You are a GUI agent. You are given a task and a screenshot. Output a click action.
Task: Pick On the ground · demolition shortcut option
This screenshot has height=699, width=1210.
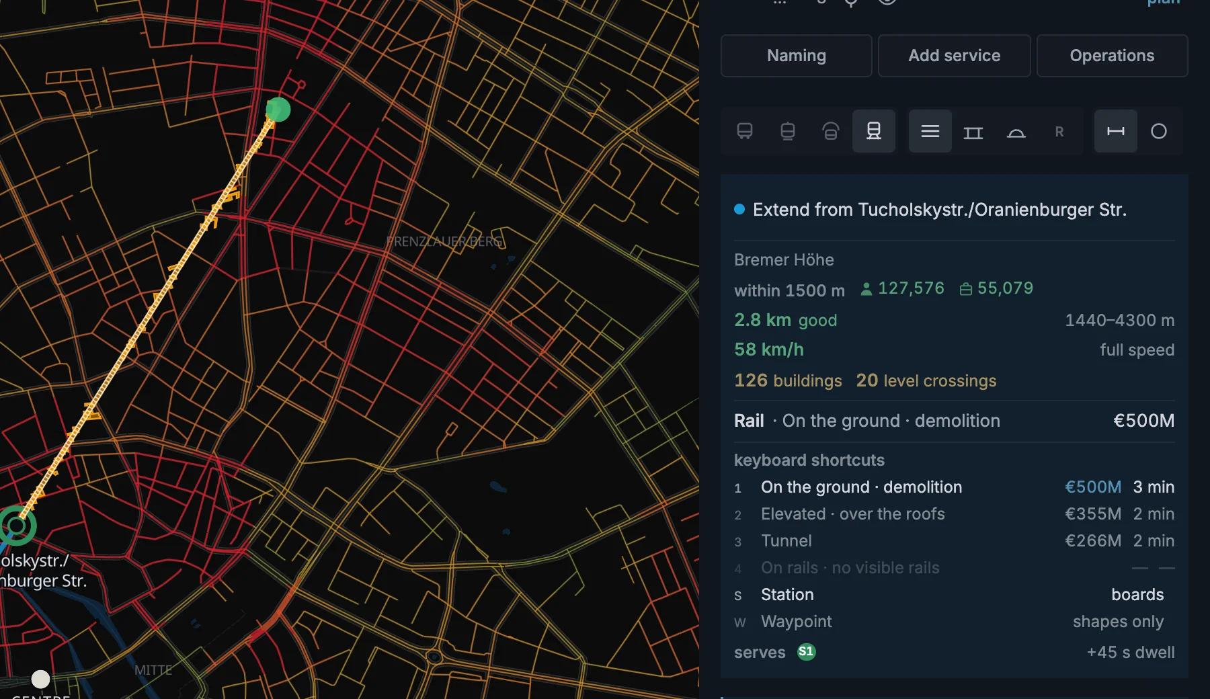pos(954,487)
